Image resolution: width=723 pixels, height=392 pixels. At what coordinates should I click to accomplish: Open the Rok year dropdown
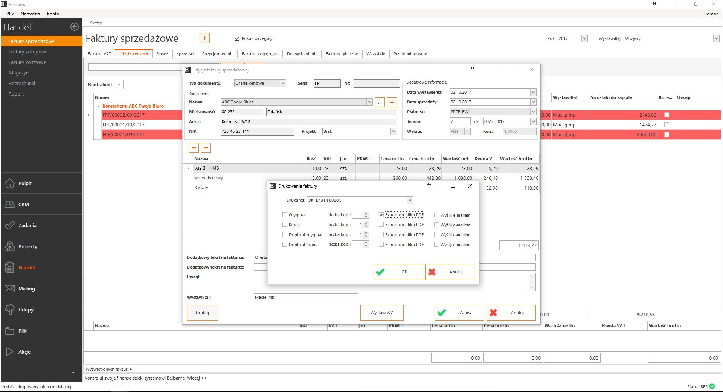coord(584,38)
